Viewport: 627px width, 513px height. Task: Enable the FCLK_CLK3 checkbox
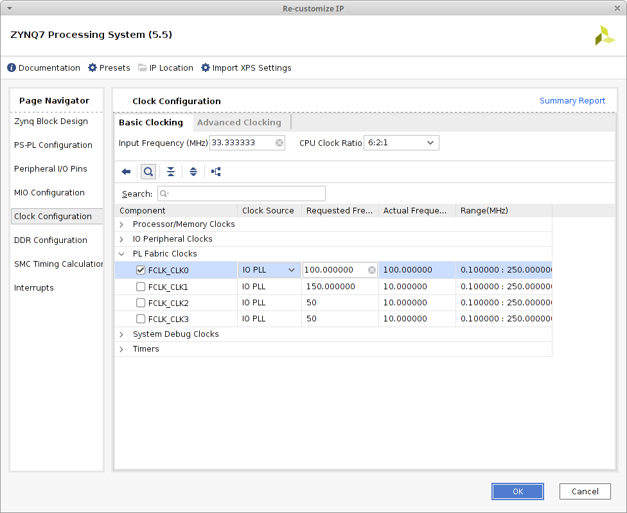[x=141, y=319]
